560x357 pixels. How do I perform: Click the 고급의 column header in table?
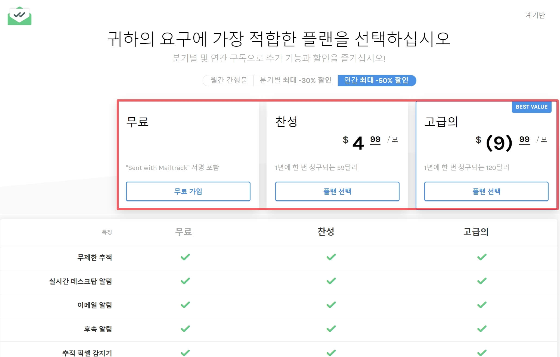pos(476,232)
